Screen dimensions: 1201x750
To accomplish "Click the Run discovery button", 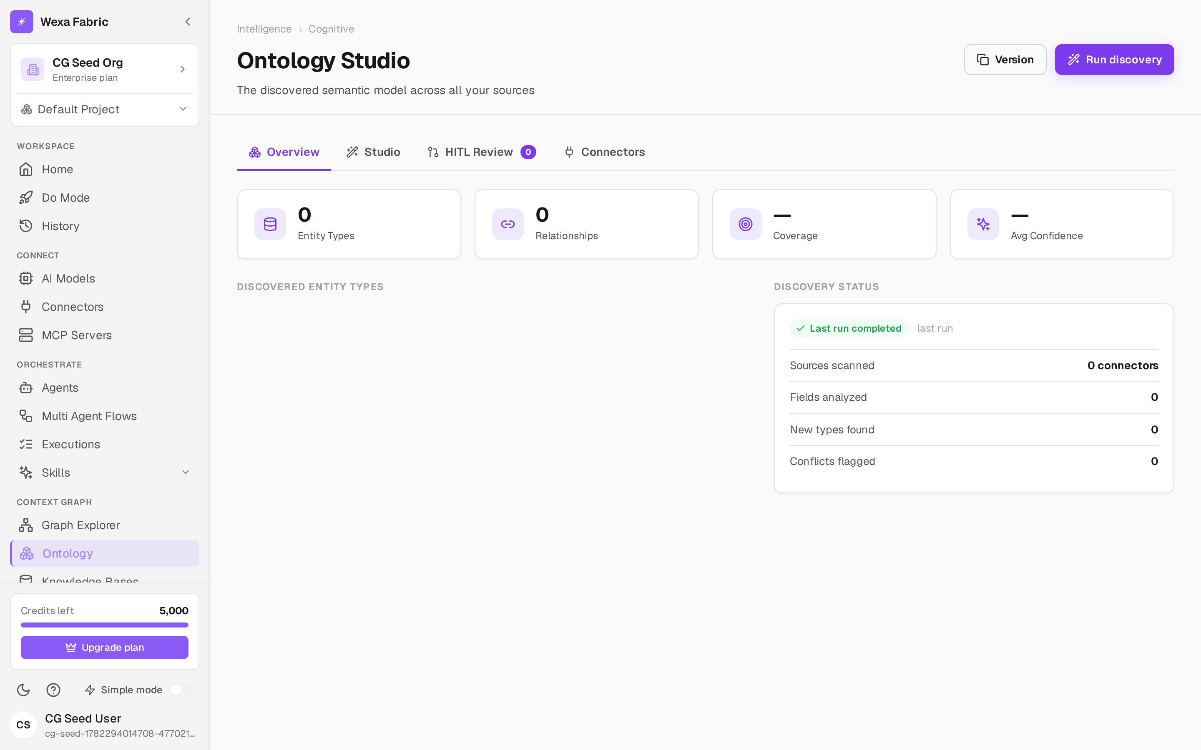I will (1114, 60).
